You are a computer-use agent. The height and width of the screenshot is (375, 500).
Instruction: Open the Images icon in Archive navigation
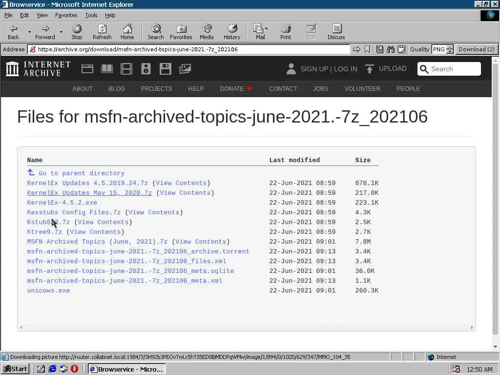click(x=185, y=69)
